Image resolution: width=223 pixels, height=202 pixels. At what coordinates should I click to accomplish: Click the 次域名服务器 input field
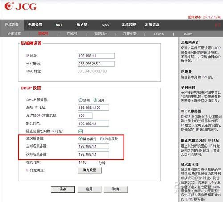pos(93,154)
